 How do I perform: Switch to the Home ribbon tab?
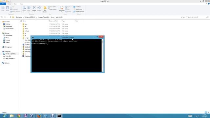[9, 4]
